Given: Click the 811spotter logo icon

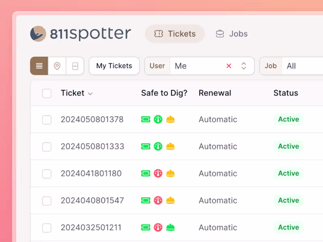Looking at the screenshot, I should [38, 34].
